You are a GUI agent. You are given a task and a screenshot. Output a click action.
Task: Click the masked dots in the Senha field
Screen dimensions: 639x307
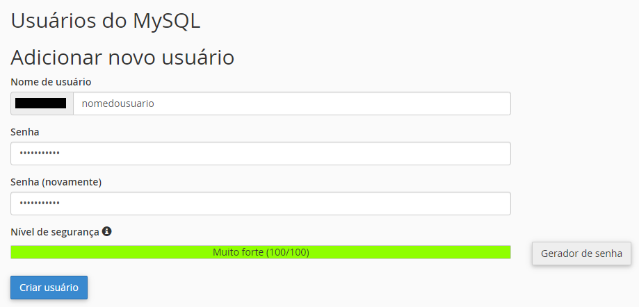click(40, 153)
